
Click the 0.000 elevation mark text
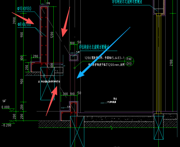coord(6,107)
